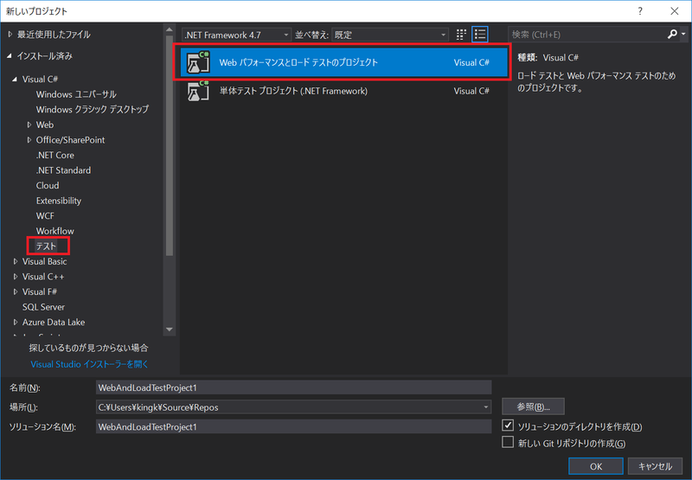Click Web パフォーマンスとロード テストのプロジェクト name
The height and width of the screenshot is (480, 692).
point(298,62)
